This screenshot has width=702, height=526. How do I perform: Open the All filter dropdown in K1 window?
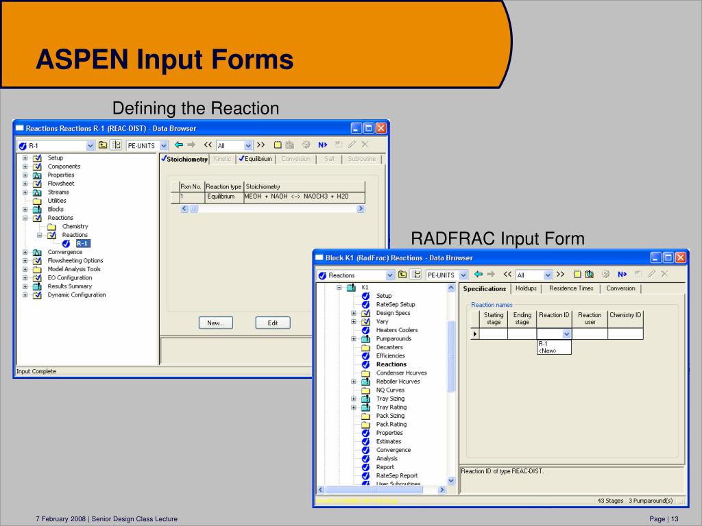[x=548, y=275]
